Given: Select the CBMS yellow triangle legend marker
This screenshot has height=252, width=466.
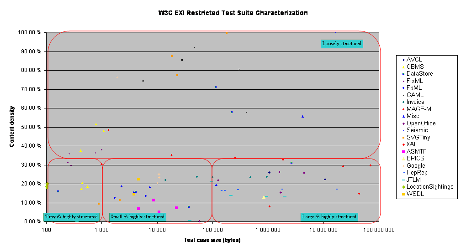Looking at the screenshot, I should pyautogui.click(x=403, y=67).
